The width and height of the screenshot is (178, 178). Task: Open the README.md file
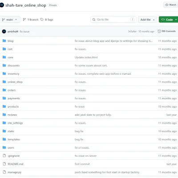16,164
